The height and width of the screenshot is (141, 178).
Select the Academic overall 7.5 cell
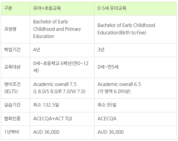62,88
